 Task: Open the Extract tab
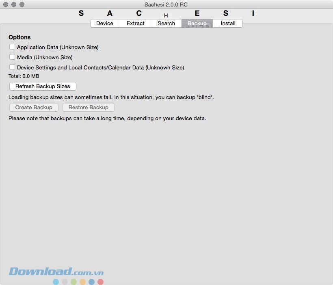[x=136, y=24]
